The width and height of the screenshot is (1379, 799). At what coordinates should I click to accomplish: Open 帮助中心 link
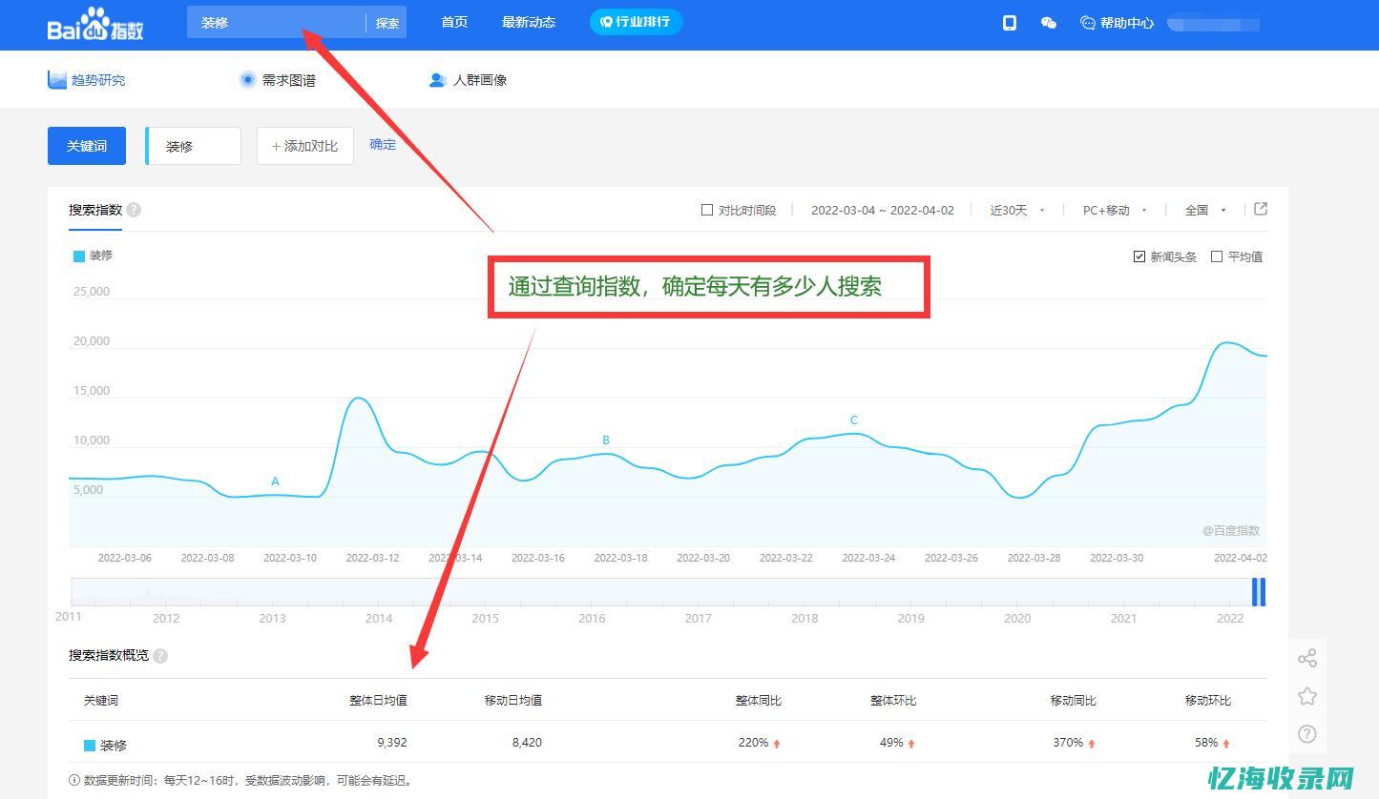tap(1127, 23)
